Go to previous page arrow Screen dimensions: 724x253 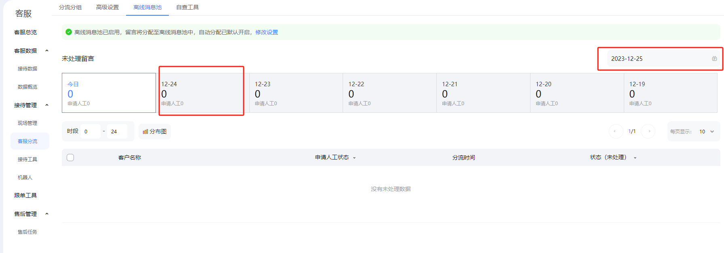point(615,131)
